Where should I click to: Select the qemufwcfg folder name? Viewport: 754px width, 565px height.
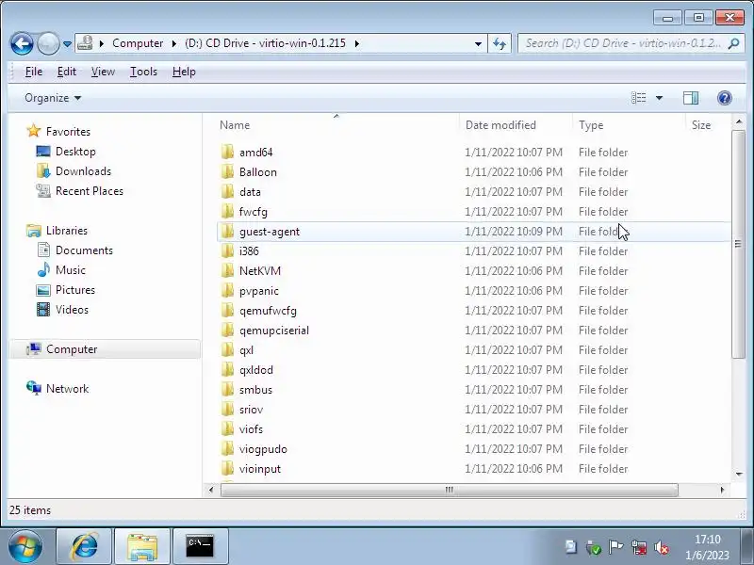tap(268, 311)
